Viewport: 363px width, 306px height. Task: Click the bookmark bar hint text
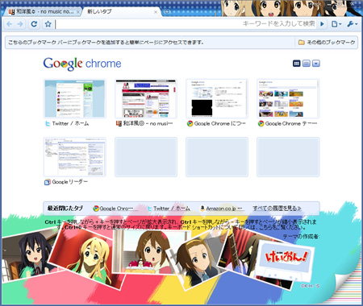click(x=106, y=43)
